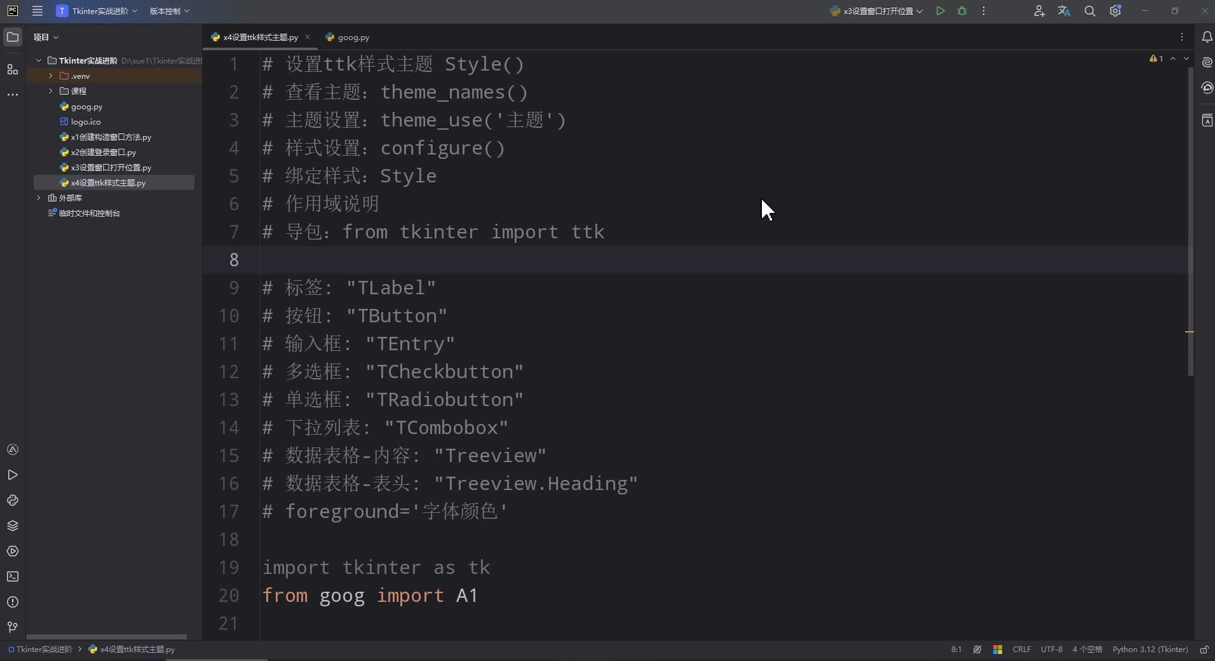Click the editor vertical scrollbar
The height and width of the screenshot is (661, 1215).
point(1190,222)
